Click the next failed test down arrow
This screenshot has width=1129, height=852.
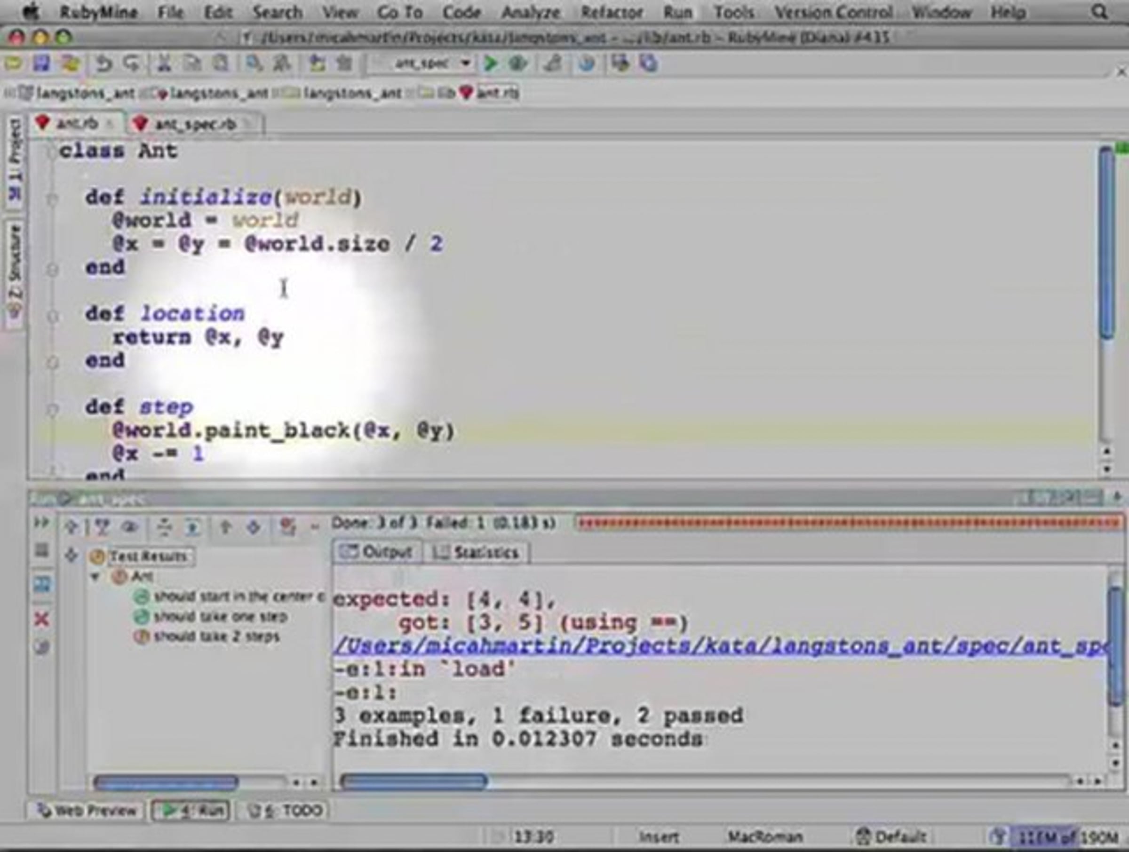click(254, 526)
